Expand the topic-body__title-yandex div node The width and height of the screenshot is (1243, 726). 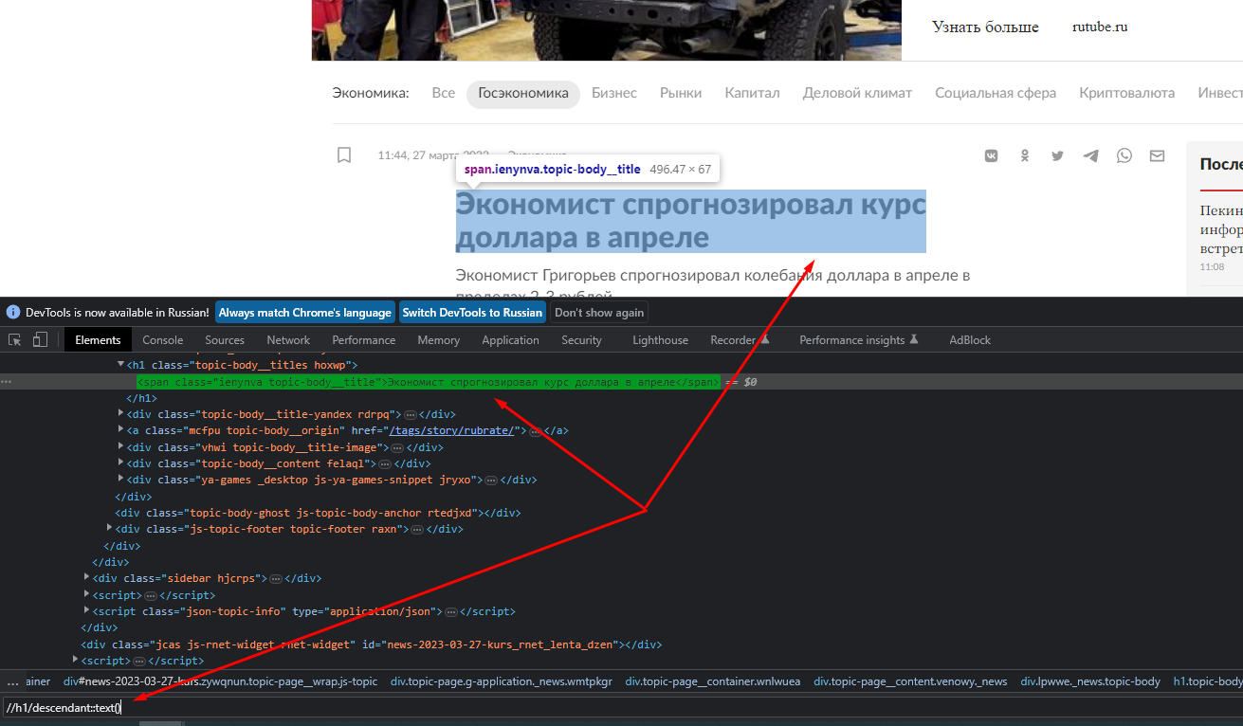coord(120,413)
